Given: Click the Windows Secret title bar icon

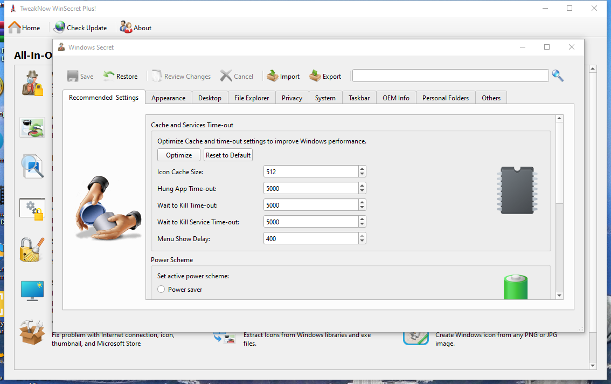Looking at the screenshot, I should (61, 47).
